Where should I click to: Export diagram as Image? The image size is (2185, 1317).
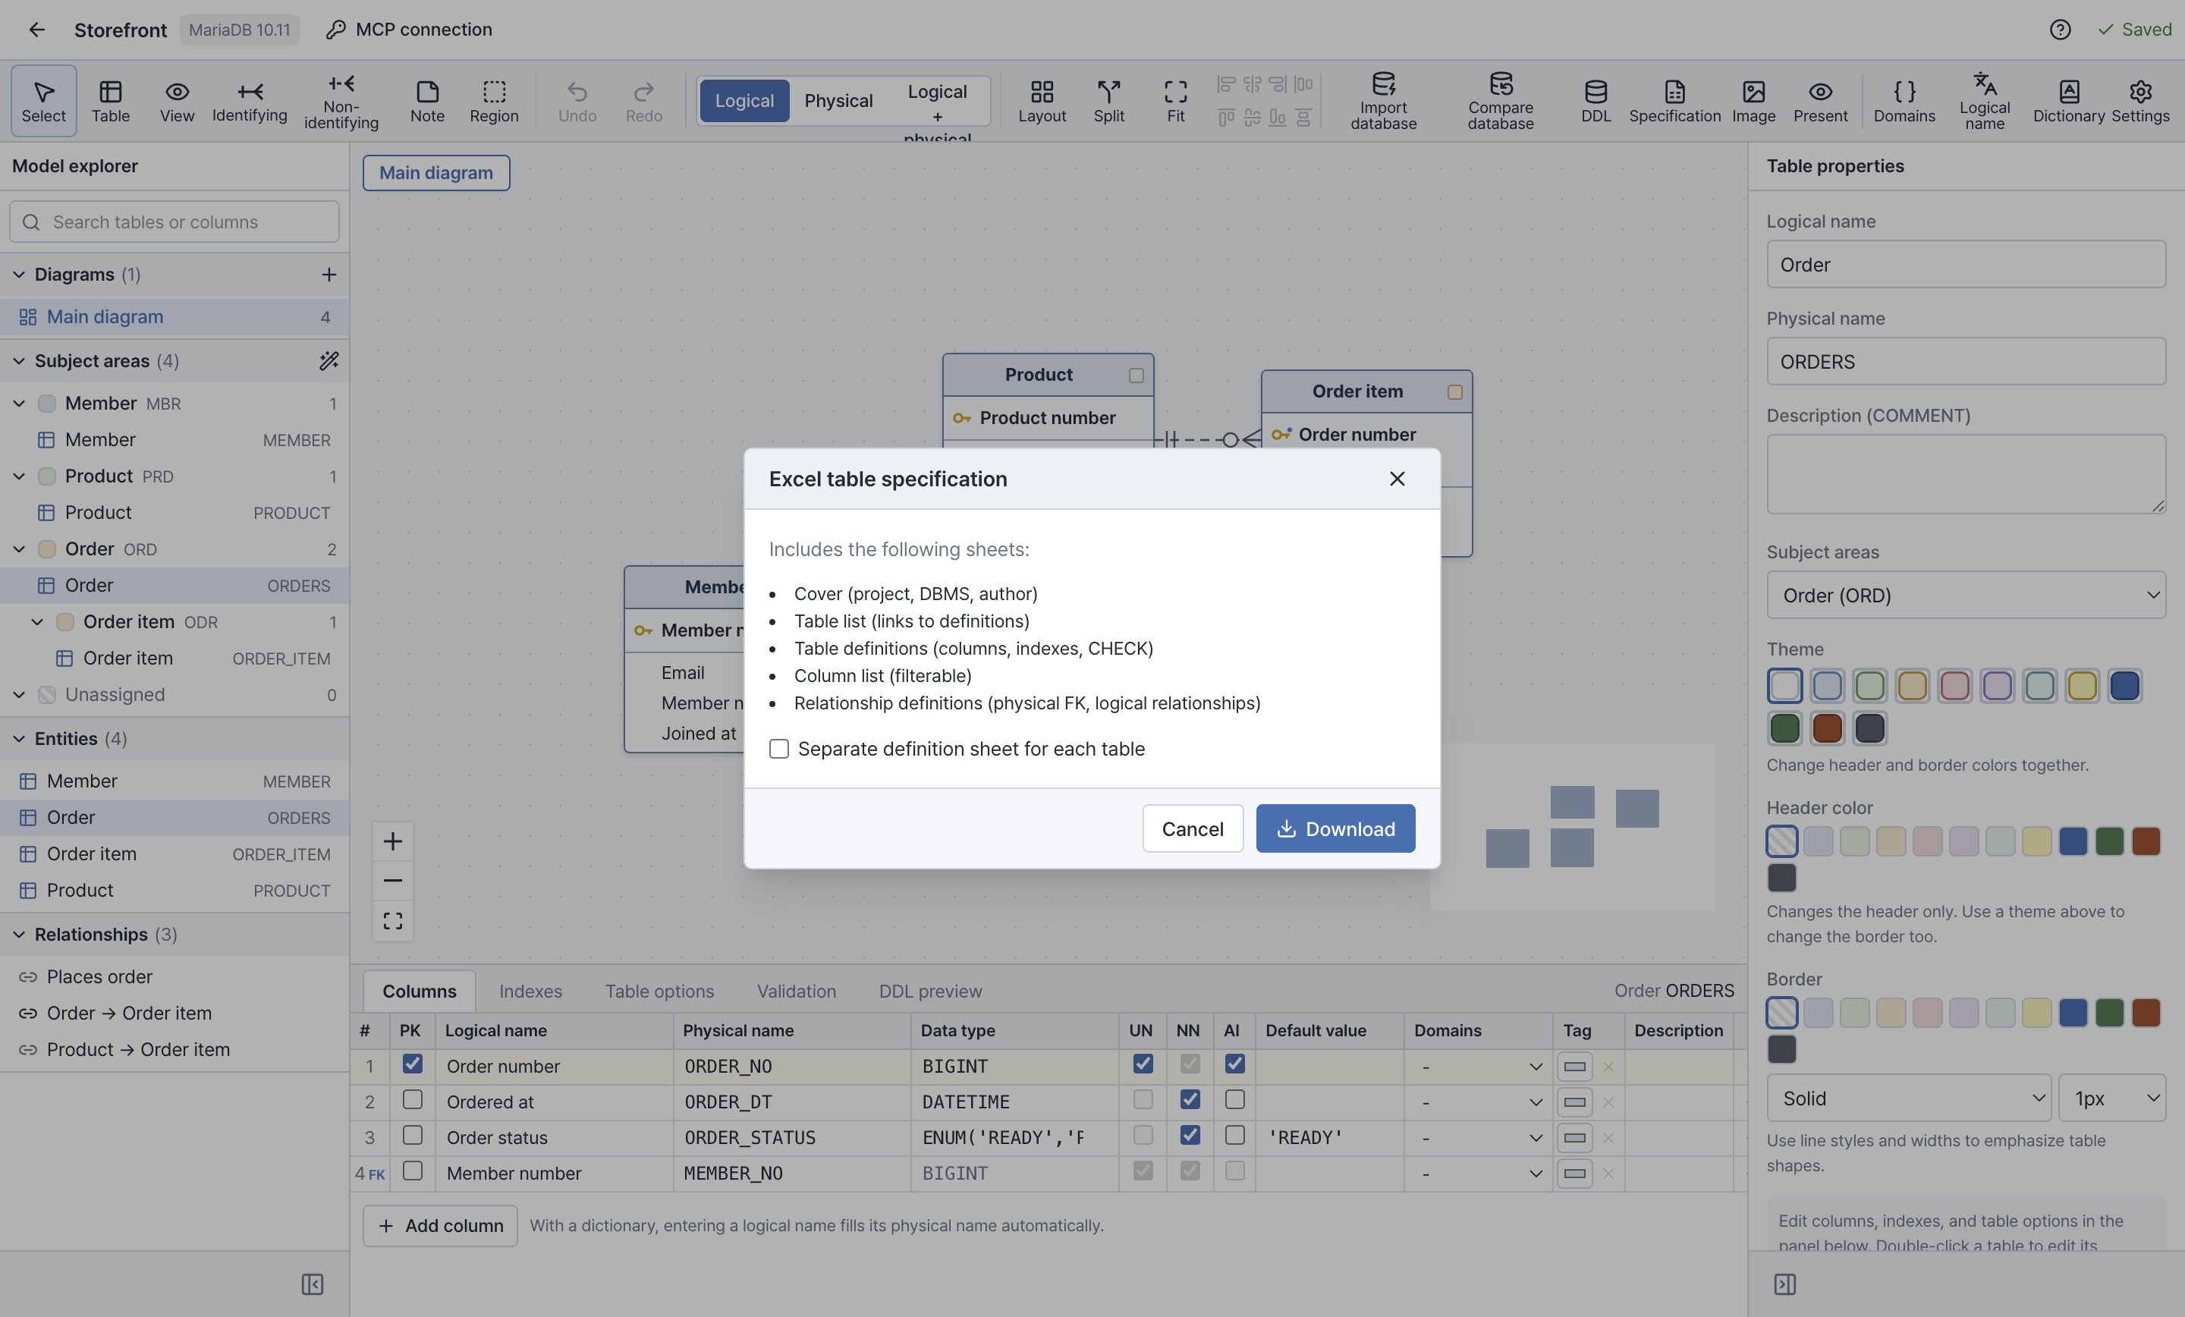pyautogui.click(x=1753, y=101)
